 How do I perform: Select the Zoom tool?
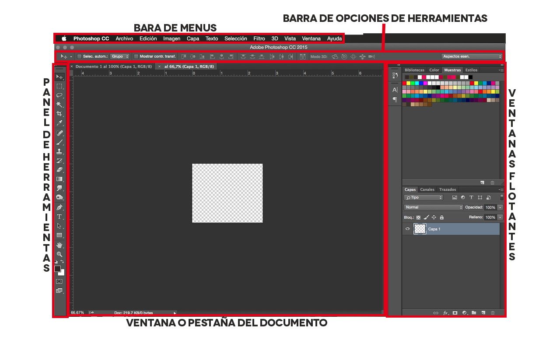(59, 254)
